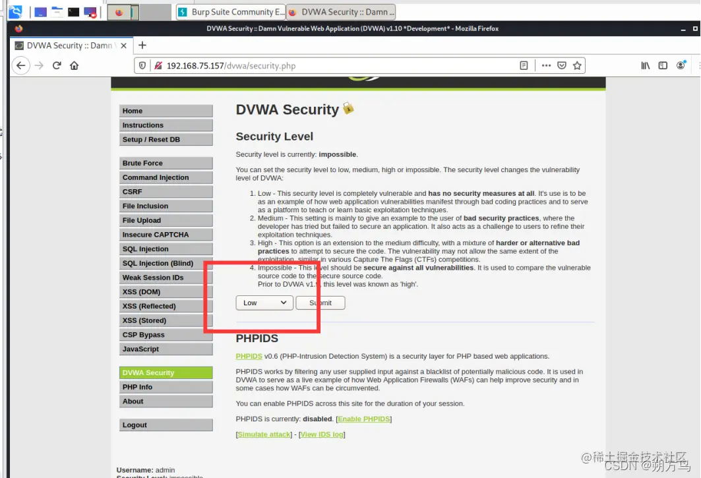
Task: Click the Submit button
Action: tap(320, 303)
